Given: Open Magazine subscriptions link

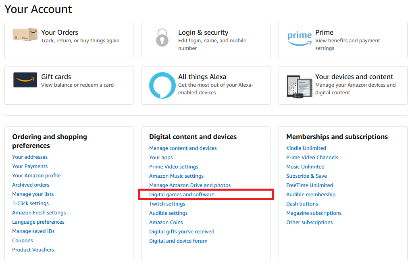Looking at the screenshot, I should pos(314,213).
